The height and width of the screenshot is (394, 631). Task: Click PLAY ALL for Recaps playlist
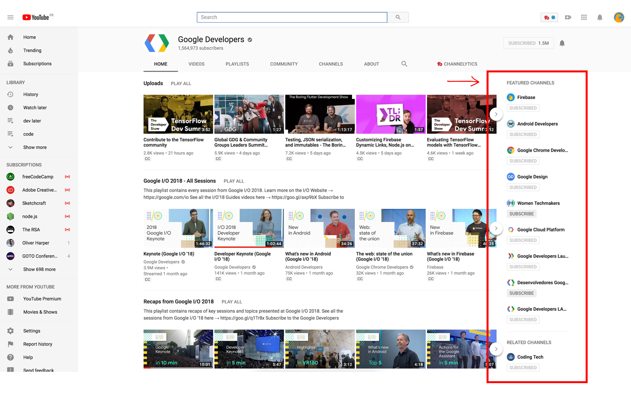(232, 302)
